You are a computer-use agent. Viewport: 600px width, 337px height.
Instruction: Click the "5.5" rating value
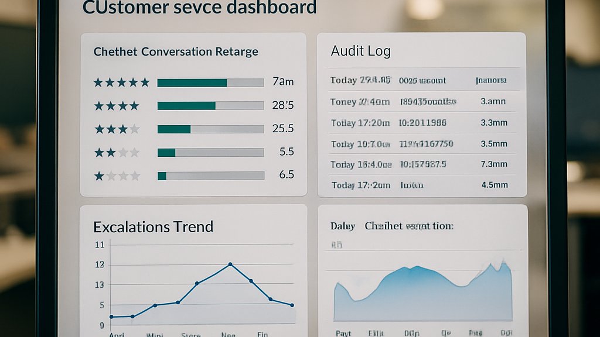tap(287, 152)
